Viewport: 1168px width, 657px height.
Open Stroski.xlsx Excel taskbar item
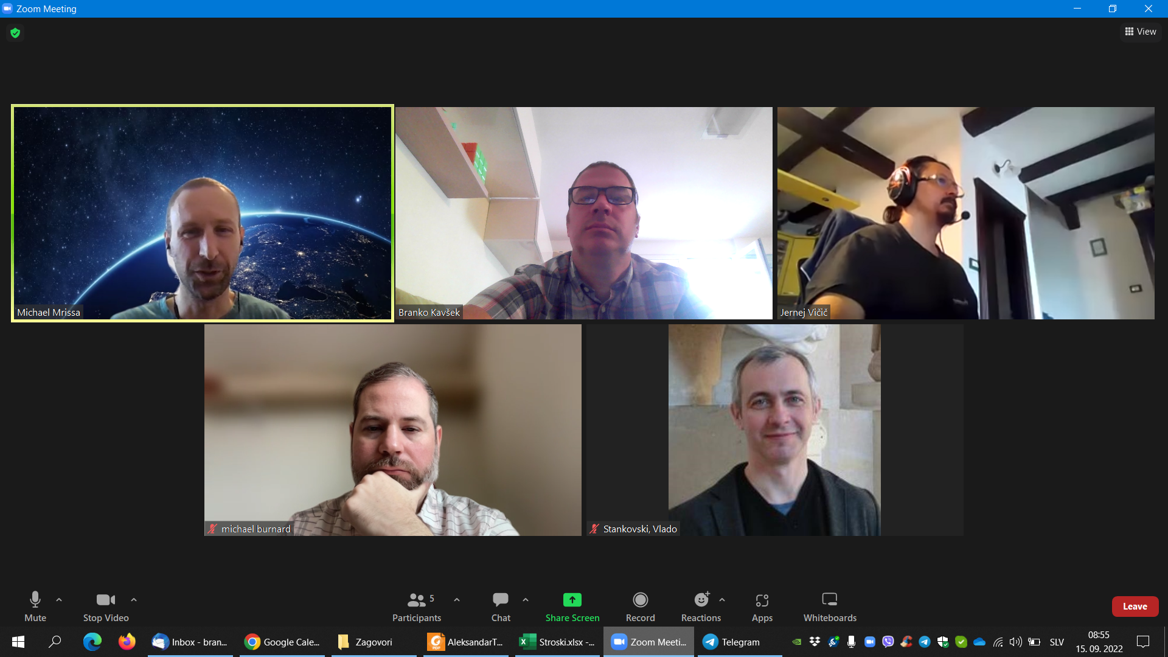(558, 642)
